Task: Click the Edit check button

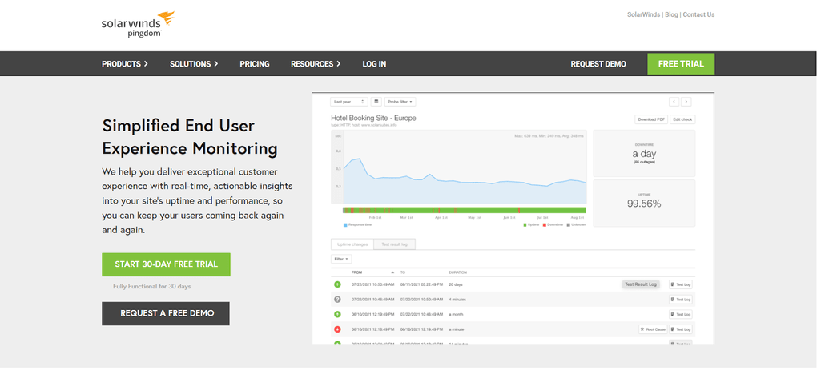Action: pyautogui.click(x=682, y=119)
